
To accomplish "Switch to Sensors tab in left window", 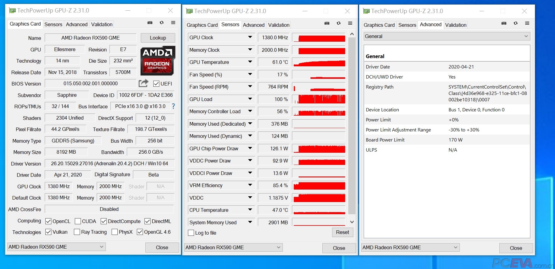I will [x=53, y=24].
